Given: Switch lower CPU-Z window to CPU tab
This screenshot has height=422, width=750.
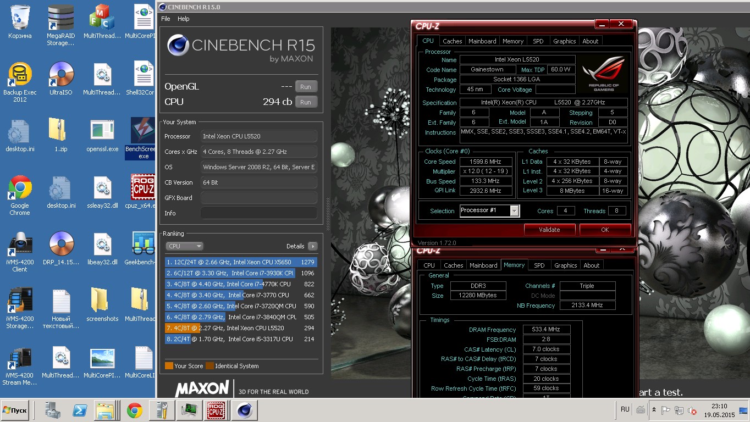Looking at the screenshot, I should pyautogui.click(x=429, y=265).
